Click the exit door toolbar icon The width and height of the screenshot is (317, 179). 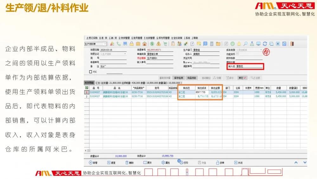[x=292, y=44]
